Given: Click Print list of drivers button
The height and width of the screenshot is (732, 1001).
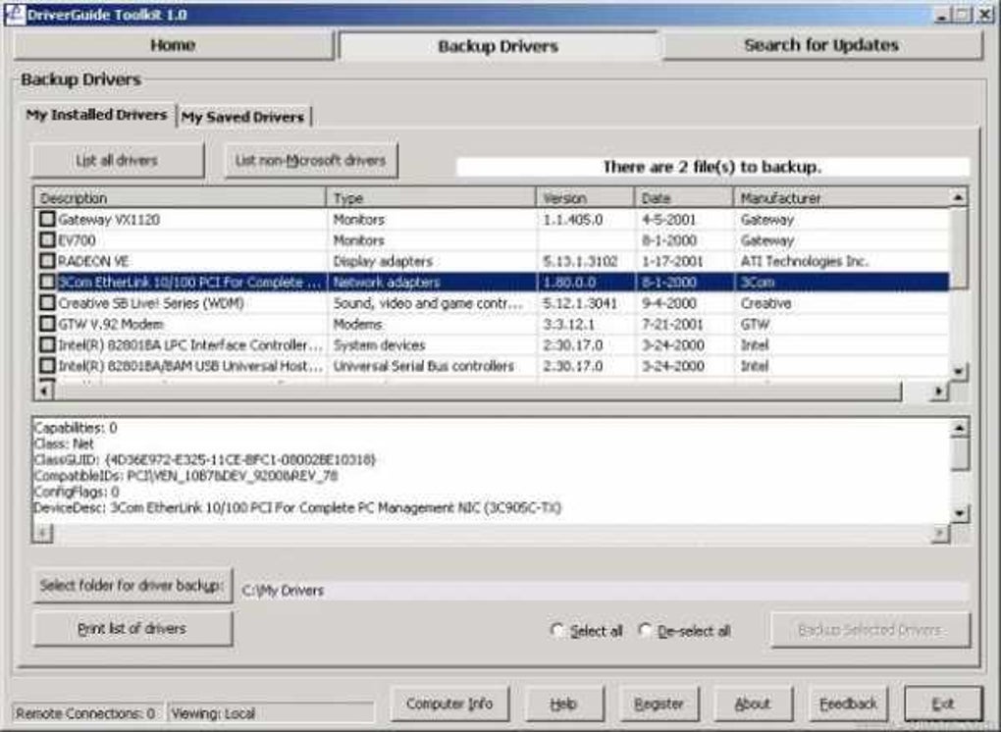Looking at the screenshot, I should (x=132, y=629).
